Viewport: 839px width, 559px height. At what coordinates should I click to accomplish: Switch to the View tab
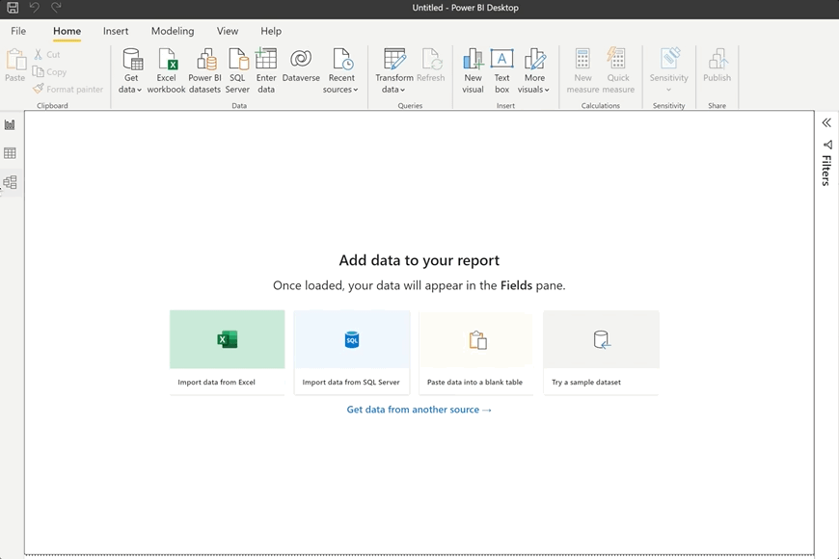(x=228, y=31)
